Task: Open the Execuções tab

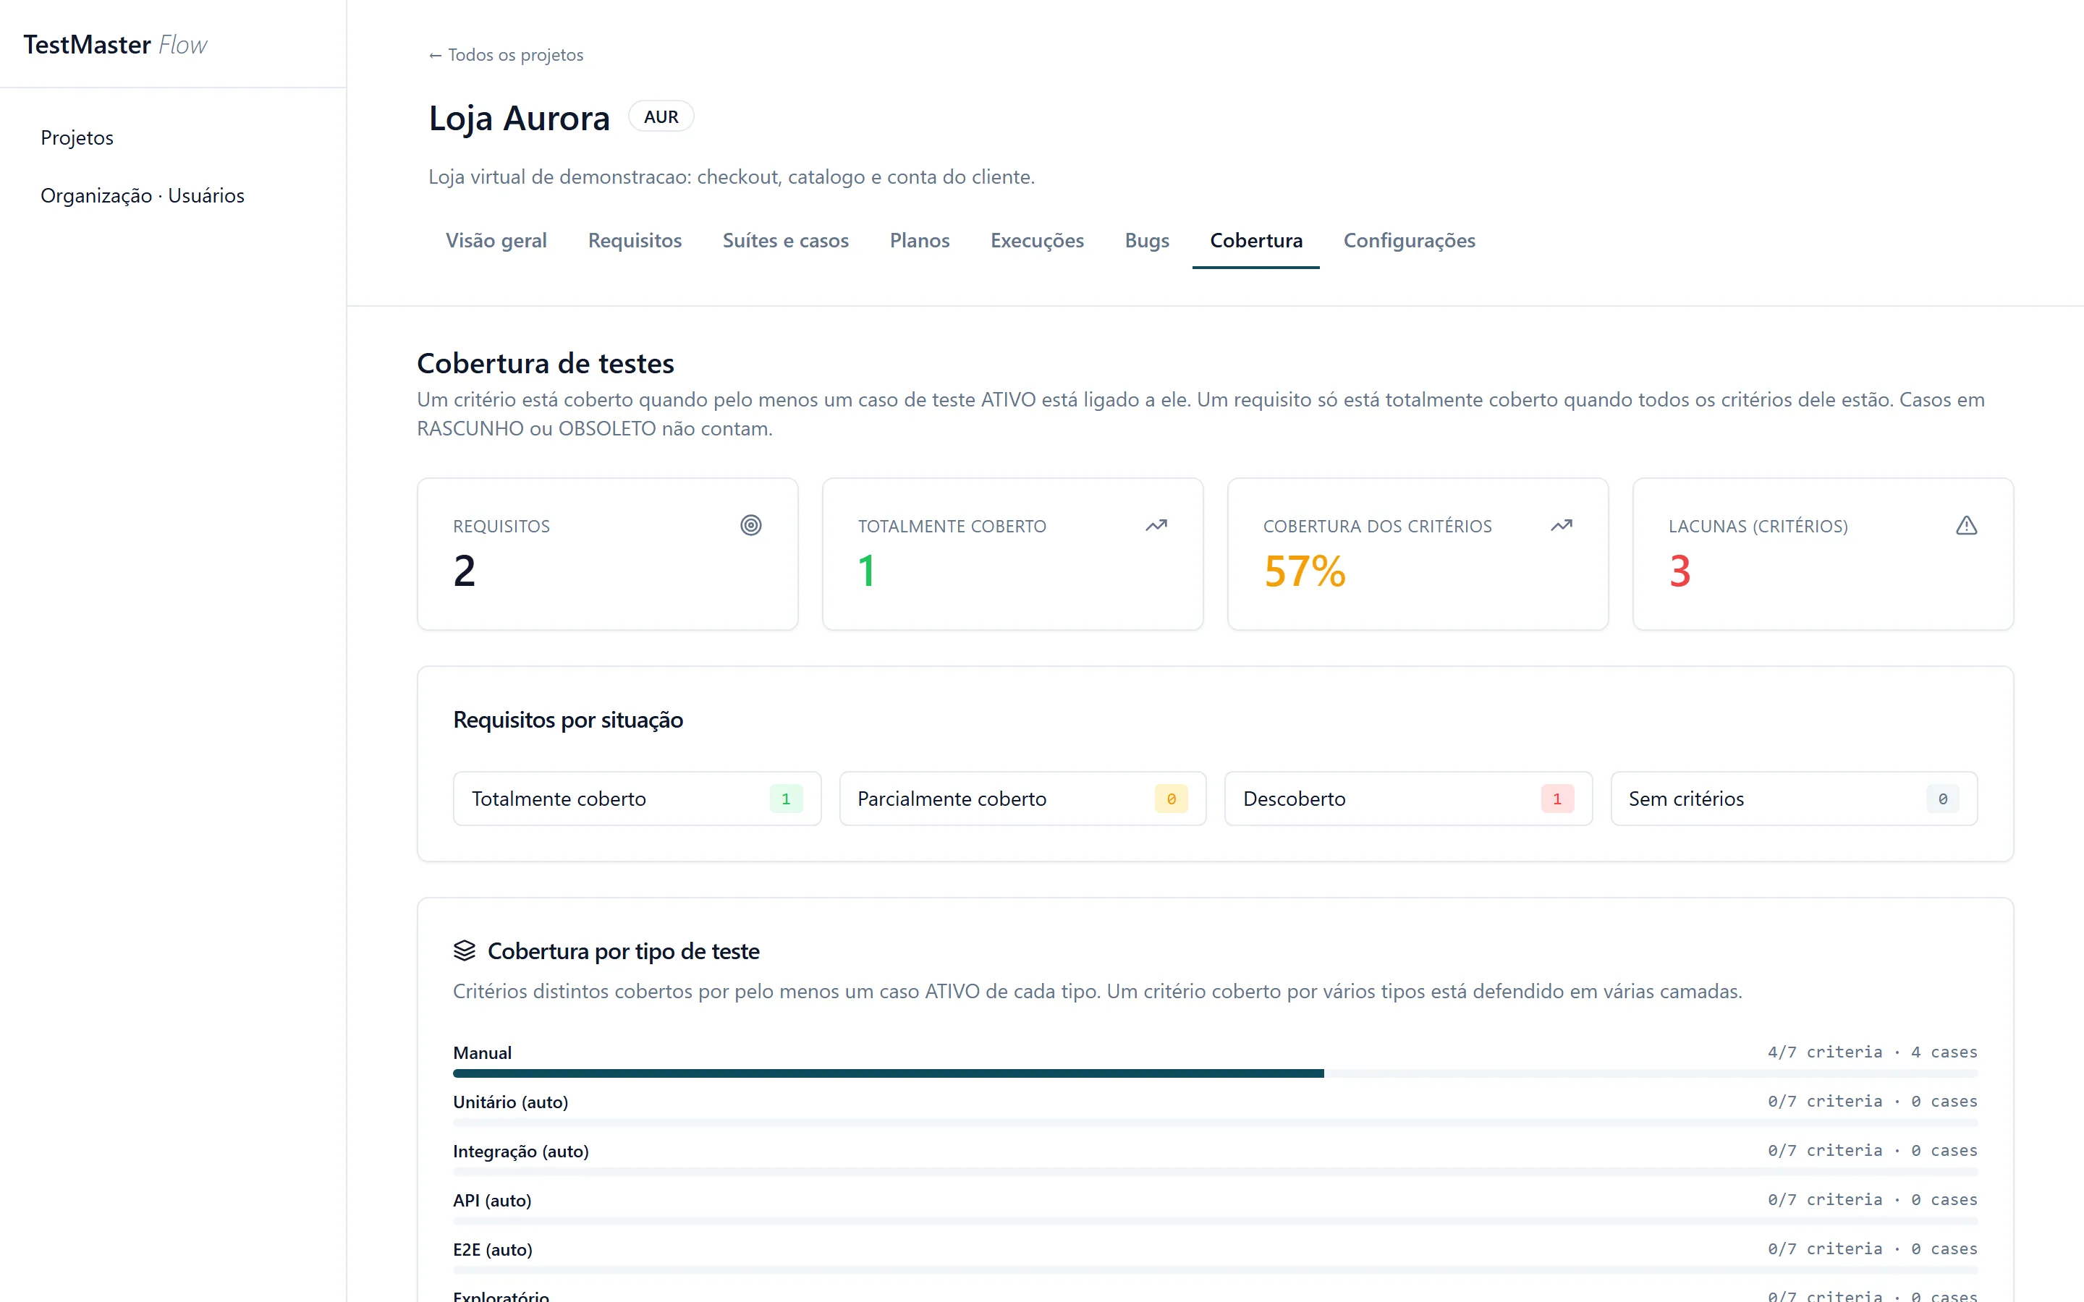Action: (1037, 240)
